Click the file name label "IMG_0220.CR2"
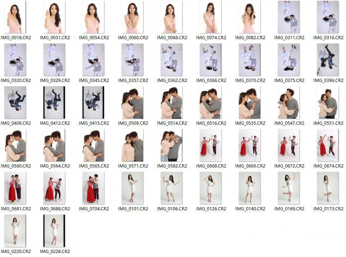The image size is (346, 257). coord(16,252)
